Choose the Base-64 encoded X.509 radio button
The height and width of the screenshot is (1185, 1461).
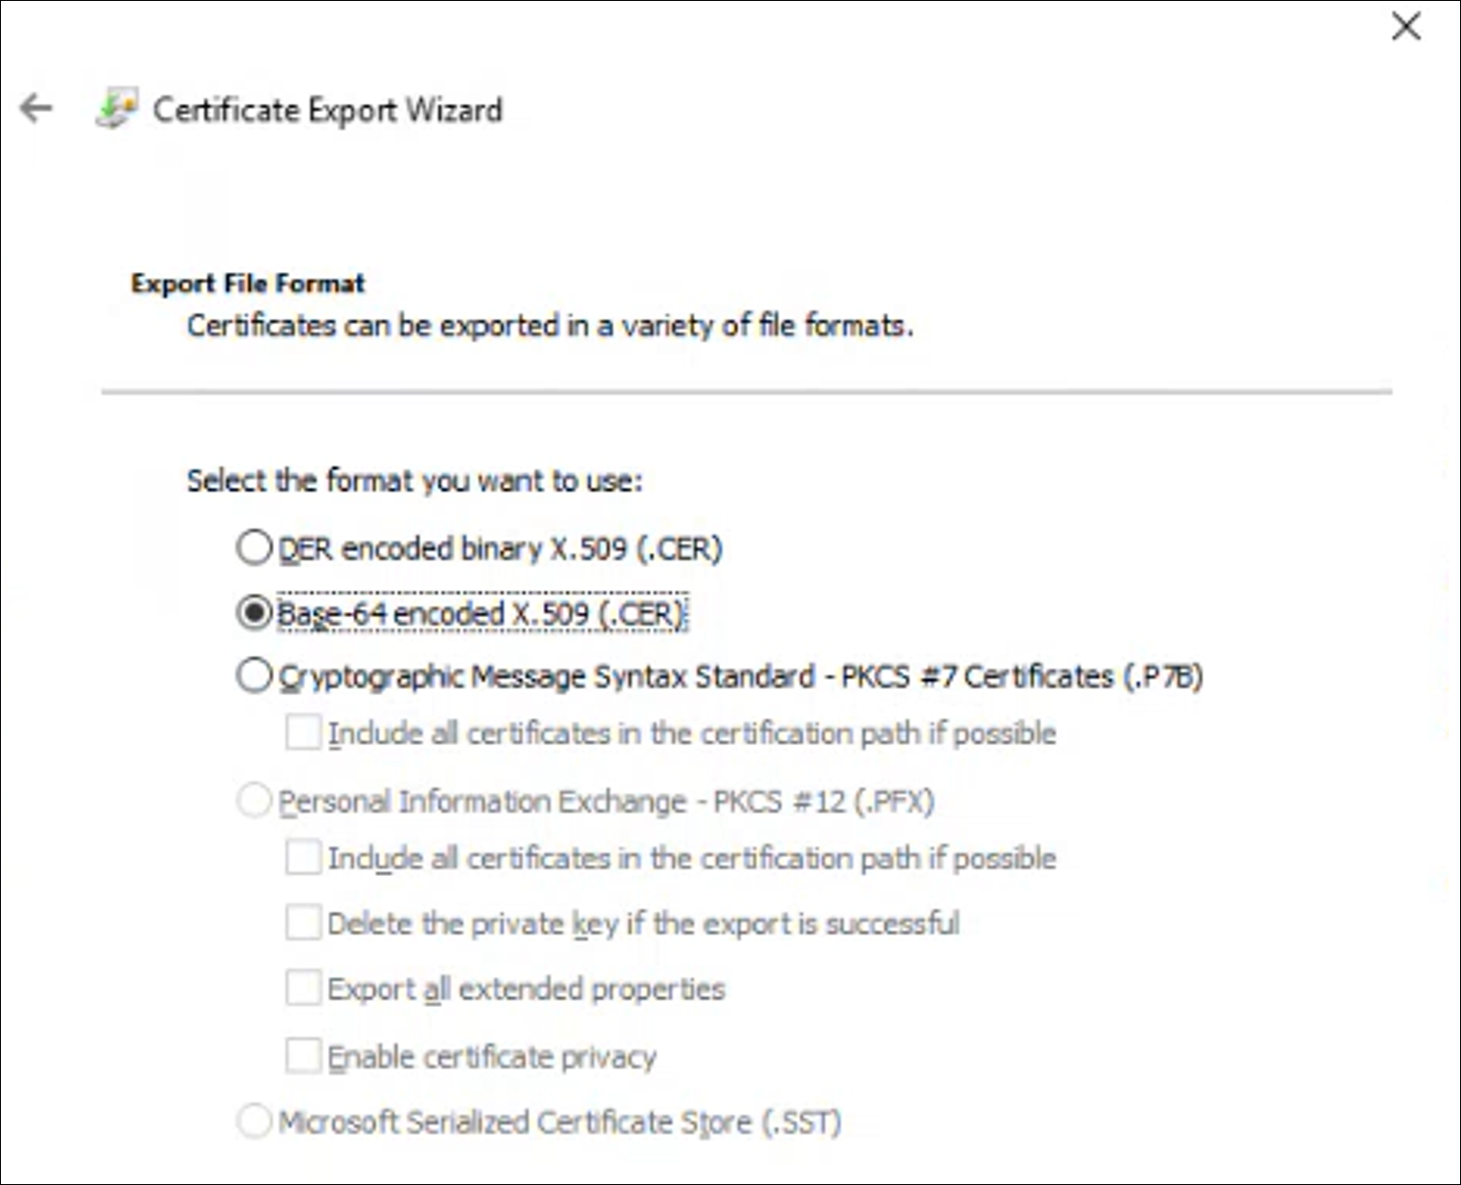254,613
